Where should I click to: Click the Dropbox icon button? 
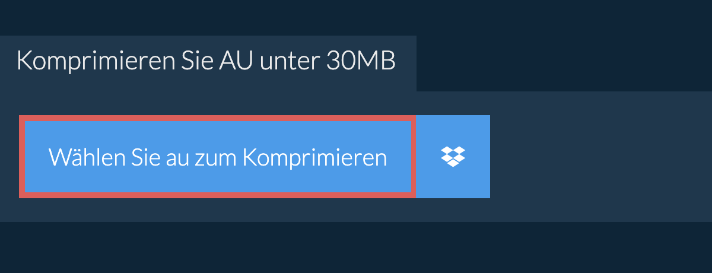click(453, 157)
